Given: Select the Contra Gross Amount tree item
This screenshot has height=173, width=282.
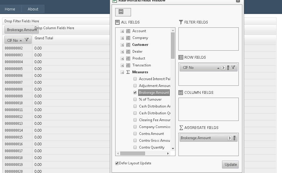Looking at the screenshot, I should click(155, 141).
